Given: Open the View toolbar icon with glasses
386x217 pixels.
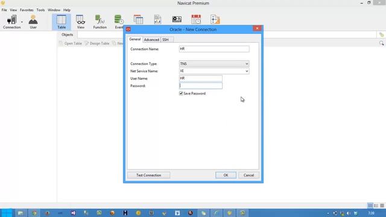Looking at the screenshot, I should click(80, 22).
